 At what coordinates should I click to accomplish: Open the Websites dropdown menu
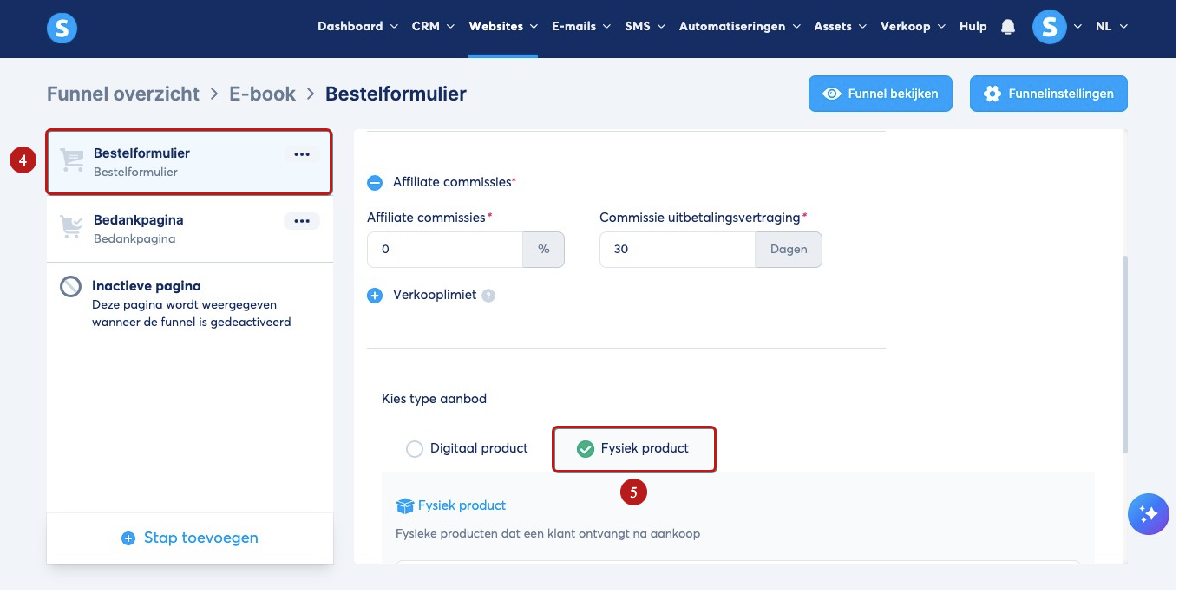[503, 27]
